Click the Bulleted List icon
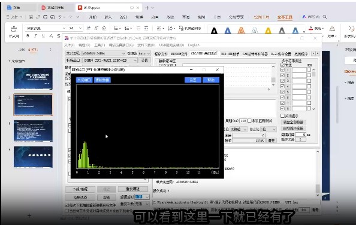Viewport: 356px width, 225px height. [116, 28]
